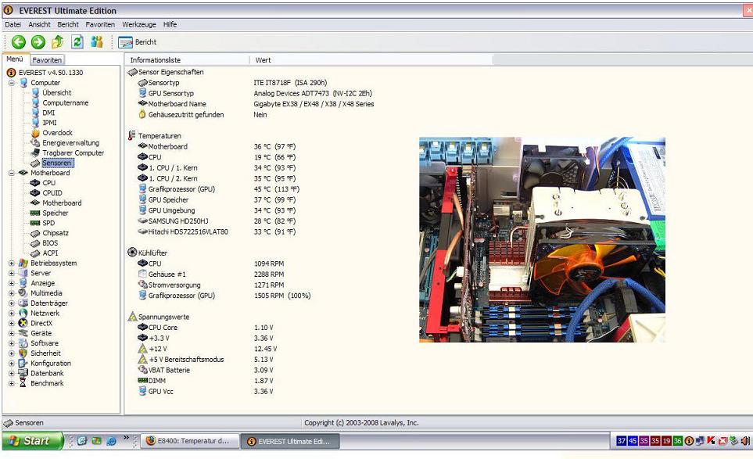Open the Windows Start menu
Screen dimensions: 753x459
(33, 441)
